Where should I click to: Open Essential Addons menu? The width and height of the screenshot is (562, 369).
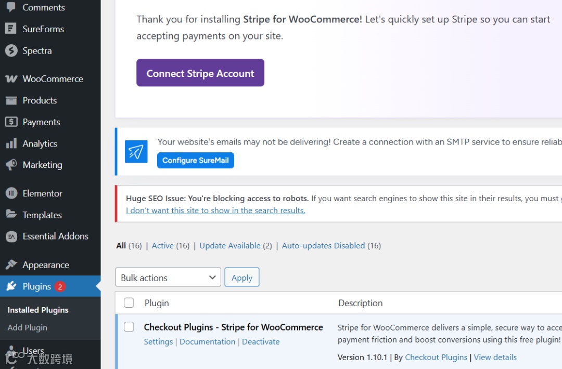pyautogui.click(x=55, y=236)
